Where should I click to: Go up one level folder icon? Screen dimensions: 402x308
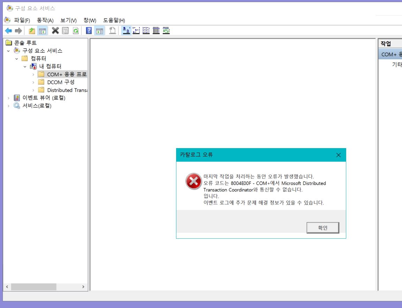(32, 31)
